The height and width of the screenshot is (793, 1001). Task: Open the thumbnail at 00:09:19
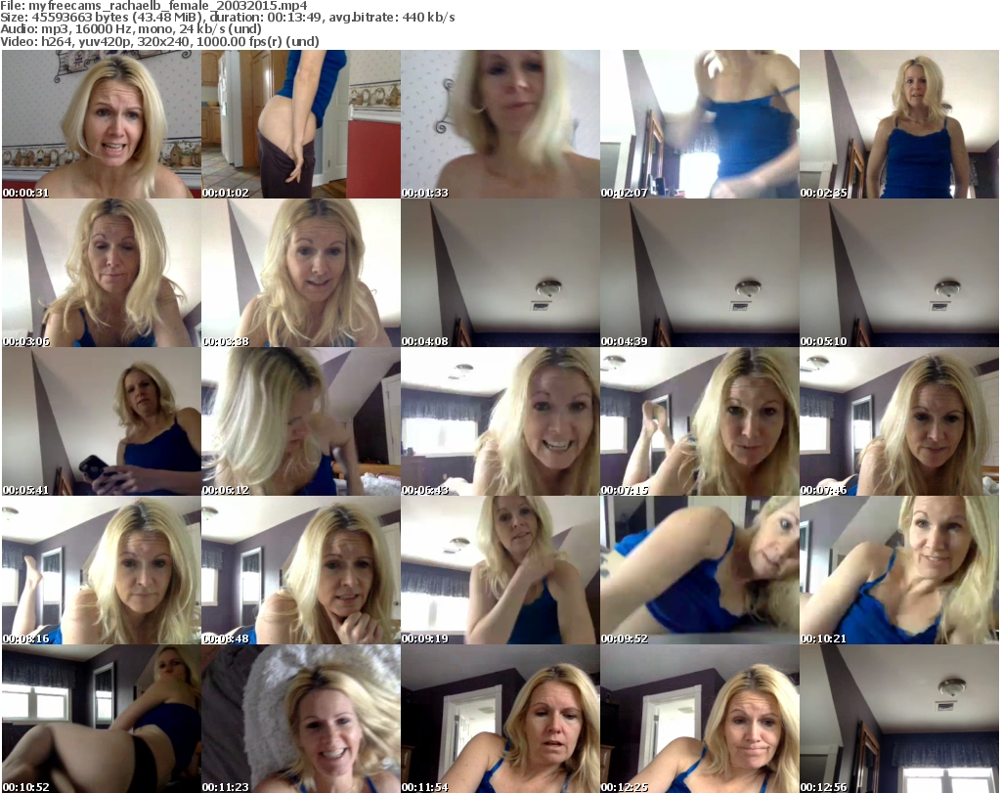coord(500,570)
